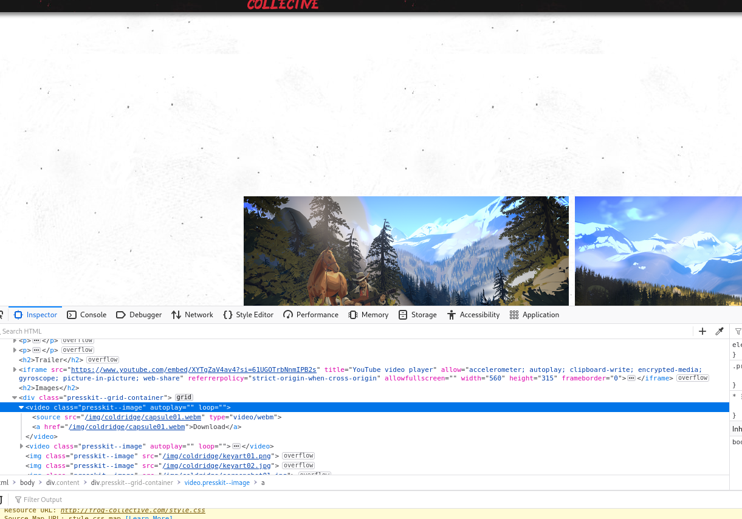This screenshot has height=519, width=742.
Task: Open the Console panel tab
Action: click(x=86, y=315)
